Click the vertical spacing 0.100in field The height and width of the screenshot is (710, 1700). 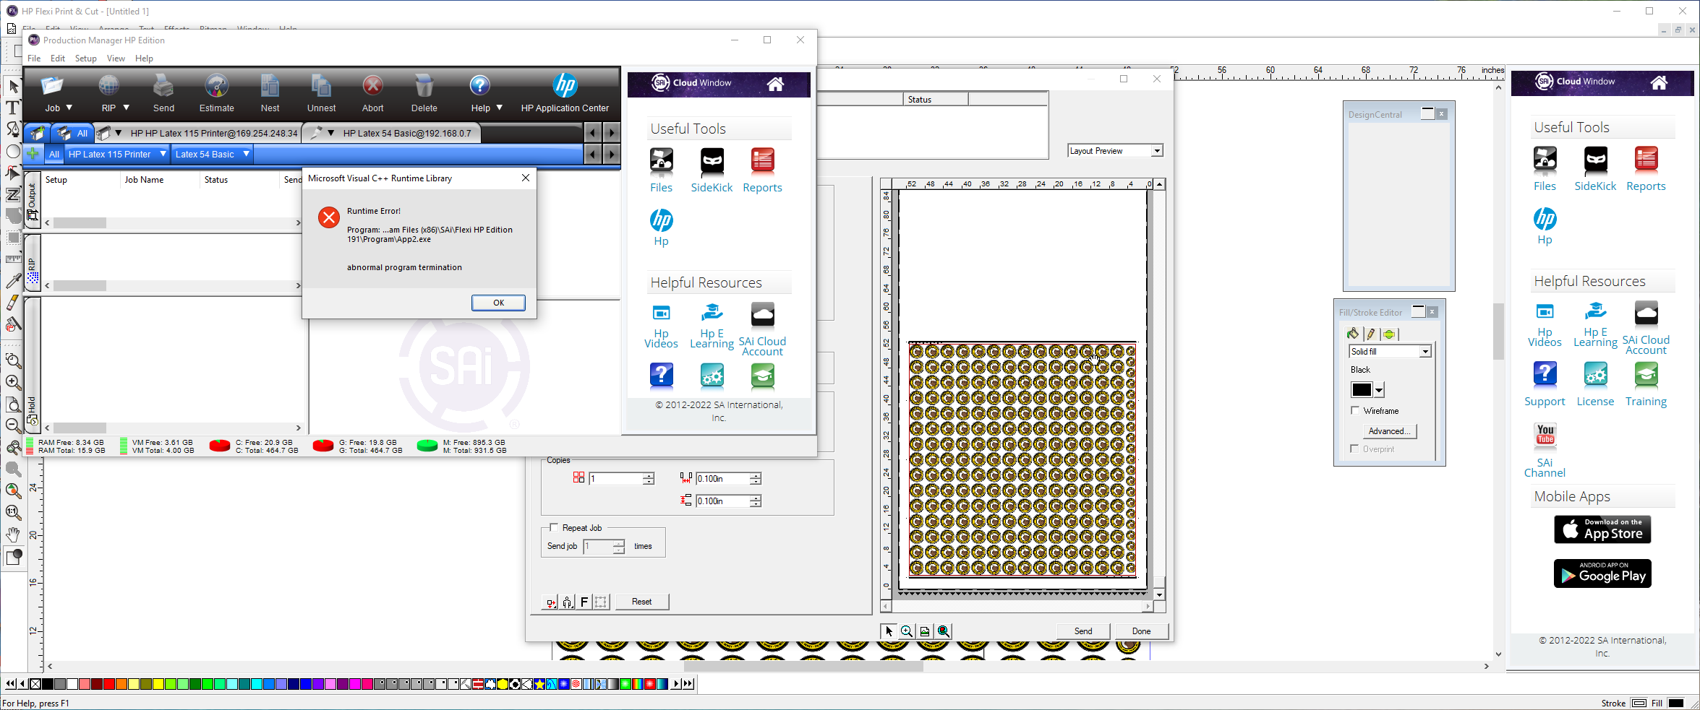[x=723, y=501]
